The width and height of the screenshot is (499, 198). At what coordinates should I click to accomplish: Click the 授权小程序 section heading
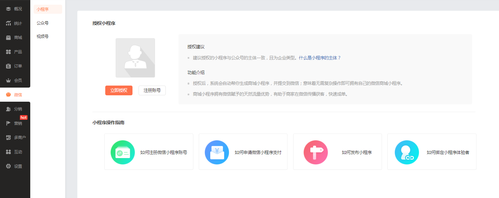click(x=104, y=23)
